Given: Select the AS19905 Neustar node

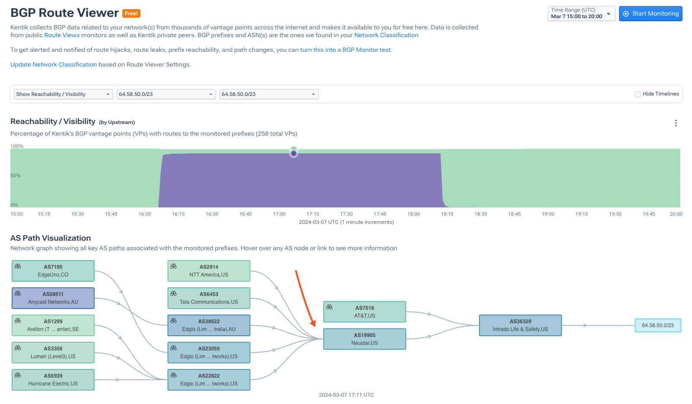Looking at the screenshot, I should point(365,339).
